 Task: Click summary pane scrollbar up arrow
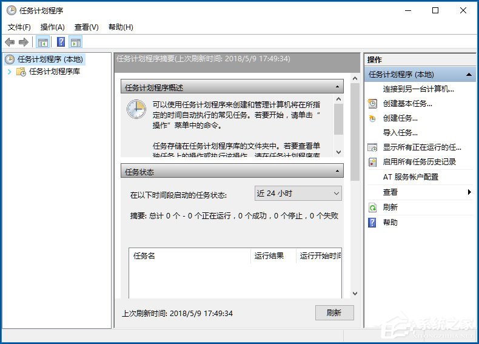tap(355, 79)
